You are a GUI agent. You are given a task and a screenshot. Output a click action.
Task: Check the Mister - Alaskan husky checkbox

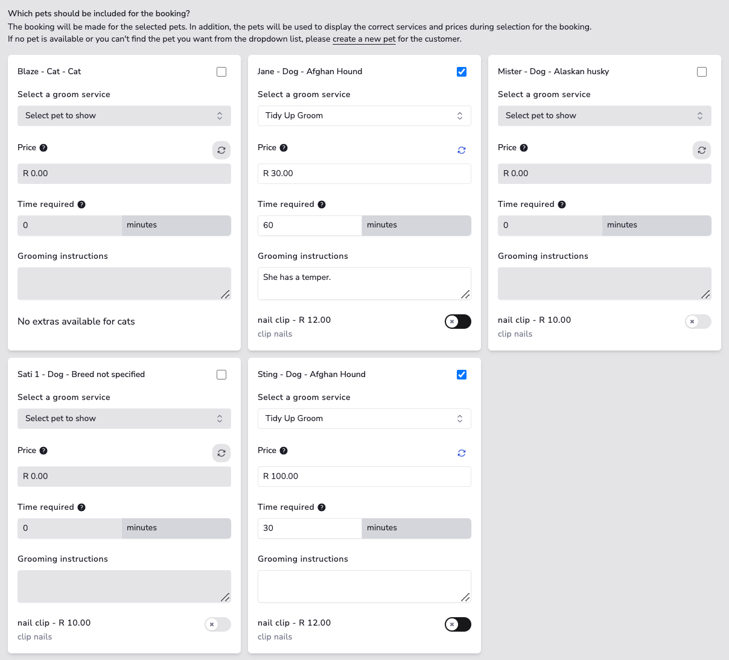[x=702, y=71]
